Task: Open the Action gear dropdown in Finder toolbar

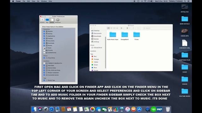Action: [128, 28]
